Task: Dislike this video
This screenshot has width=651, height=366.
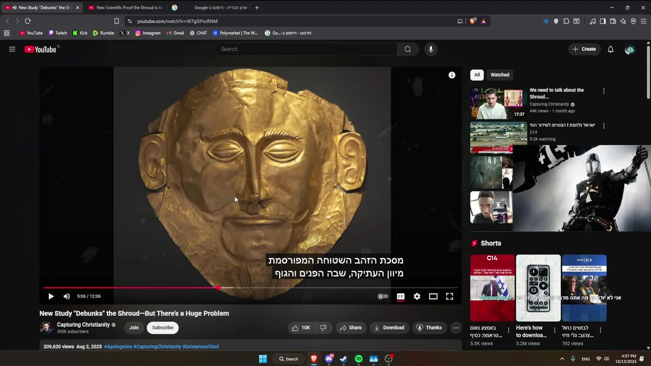Action: click(323, 328)
